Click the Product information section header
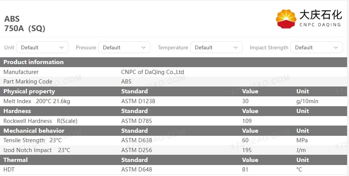The width and height of the screenshot is (349, 176). [x=34, y=62]
